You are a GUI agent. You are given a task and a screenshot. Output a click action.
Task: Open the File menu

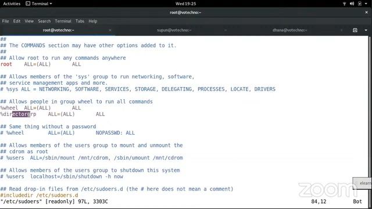[x=5, y=21]
